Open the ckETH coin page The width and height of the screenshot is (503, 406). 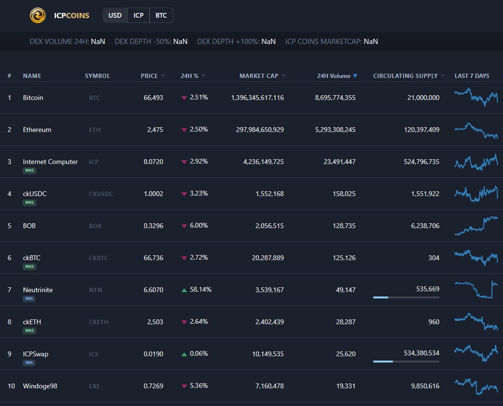[x=32, y=322]
